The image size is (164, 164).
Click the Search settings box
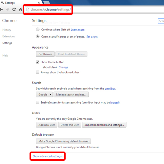161,21
